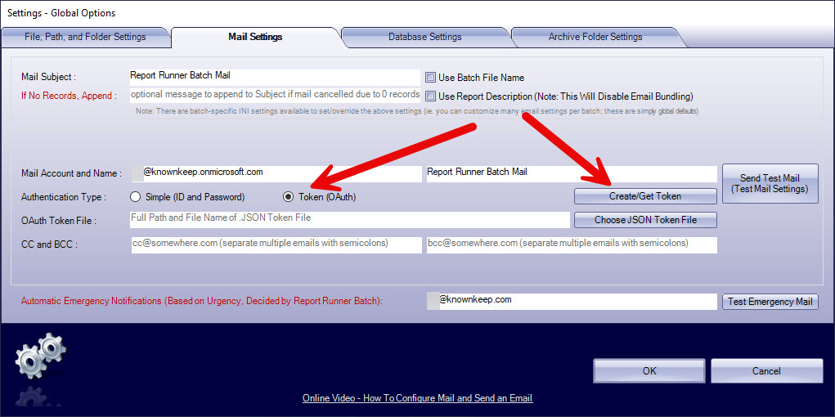Select the Mail Settings tab
Viewport: 835px width, 417px height.
coord(255,37)
